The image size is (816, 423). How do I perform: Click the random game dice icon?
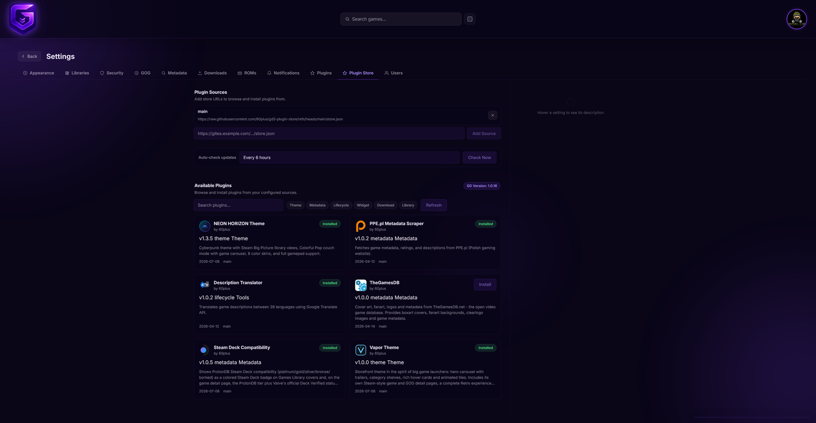(470, 19)
